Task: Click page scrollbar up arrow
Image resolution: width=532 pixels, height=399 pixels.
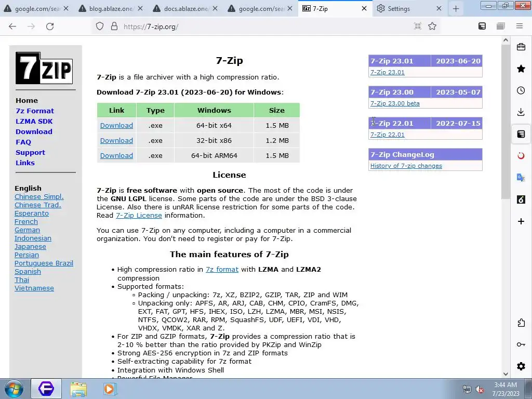Action: [506, 40]
